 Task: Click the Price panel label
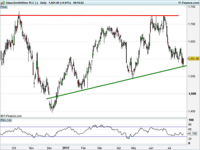click(3, 7)
